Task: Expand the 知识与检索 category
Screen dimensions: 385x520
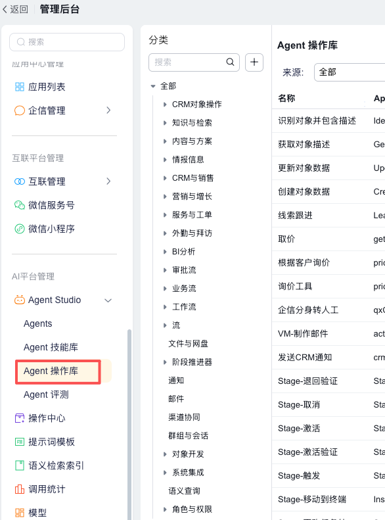Action: pos(165,123)
